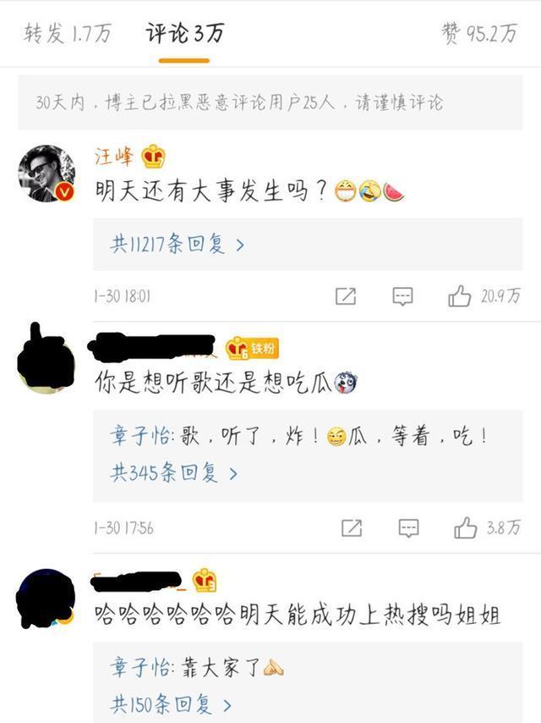Screen dimensions: 541x723
Task: Tap the 铁粉 fan badge
Action: click(252, 348)
